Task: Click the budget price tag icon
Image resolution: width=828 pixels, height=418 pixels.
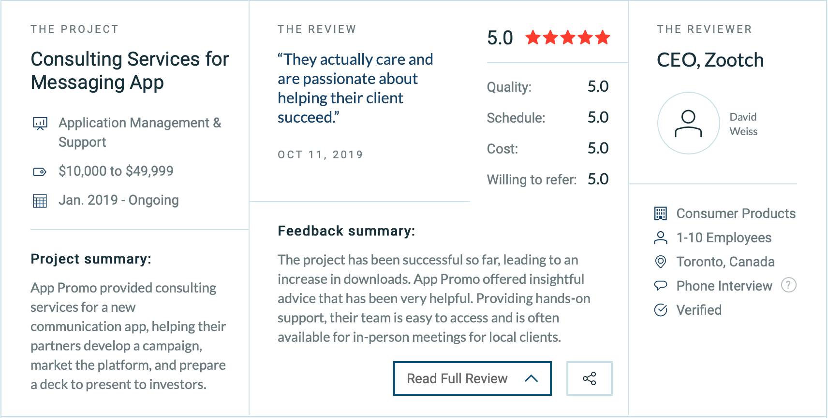Action: (x=40, y=171)
